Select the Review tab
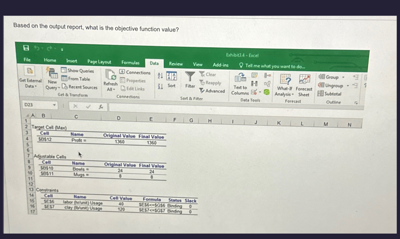400x239 pixels. click(x=176, y=64)
